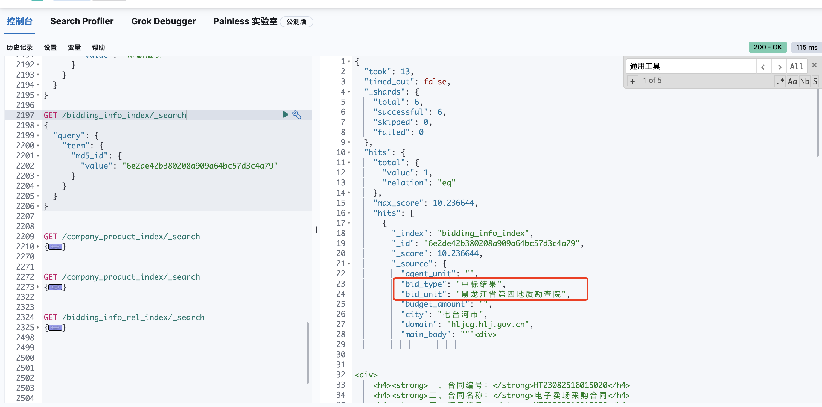Click GET /company_product_index/_search at line 2209
822x407 pixels.
[122, 237]
